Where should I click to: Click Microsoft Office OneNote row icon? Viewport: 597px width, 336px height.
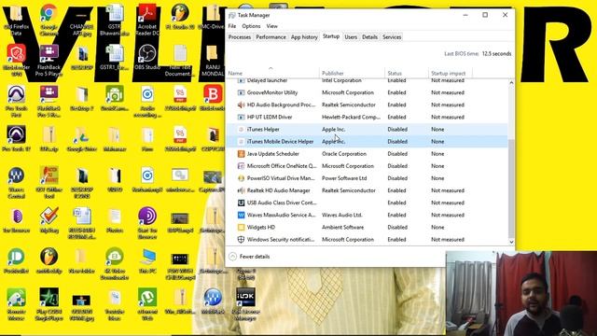tap(241, 166)
